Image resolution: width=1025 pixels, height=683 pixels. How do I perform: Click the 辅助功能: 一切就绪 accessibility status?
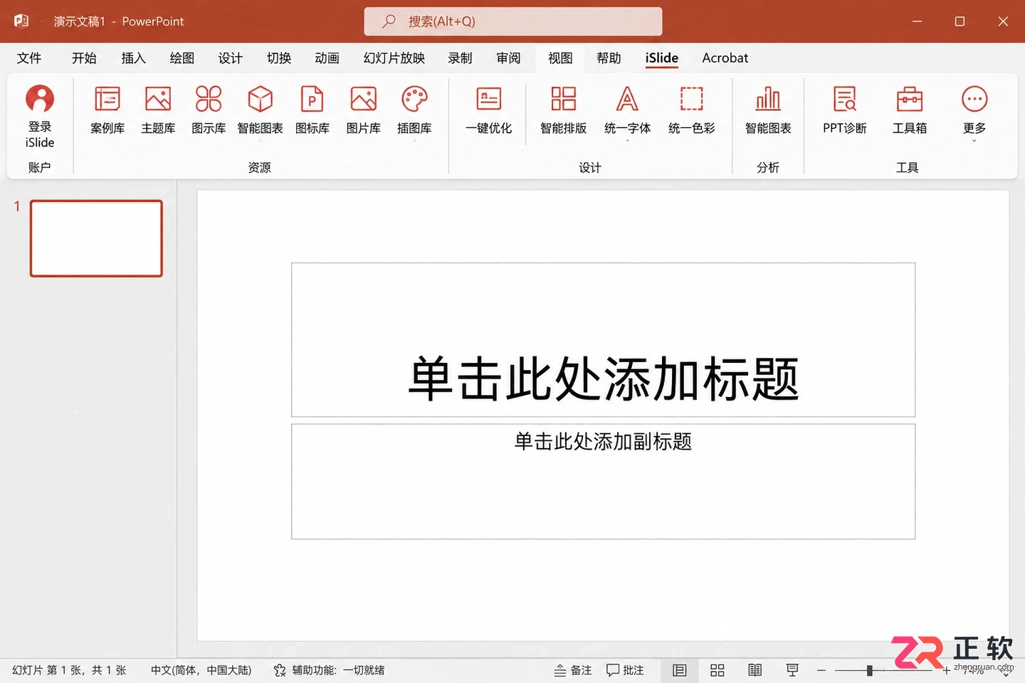pyautogui.click(x=330, y=670)
